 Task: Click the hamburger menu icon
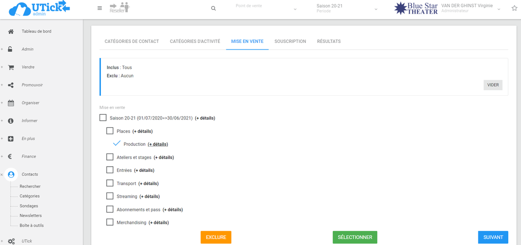click(x=99, y=8)
